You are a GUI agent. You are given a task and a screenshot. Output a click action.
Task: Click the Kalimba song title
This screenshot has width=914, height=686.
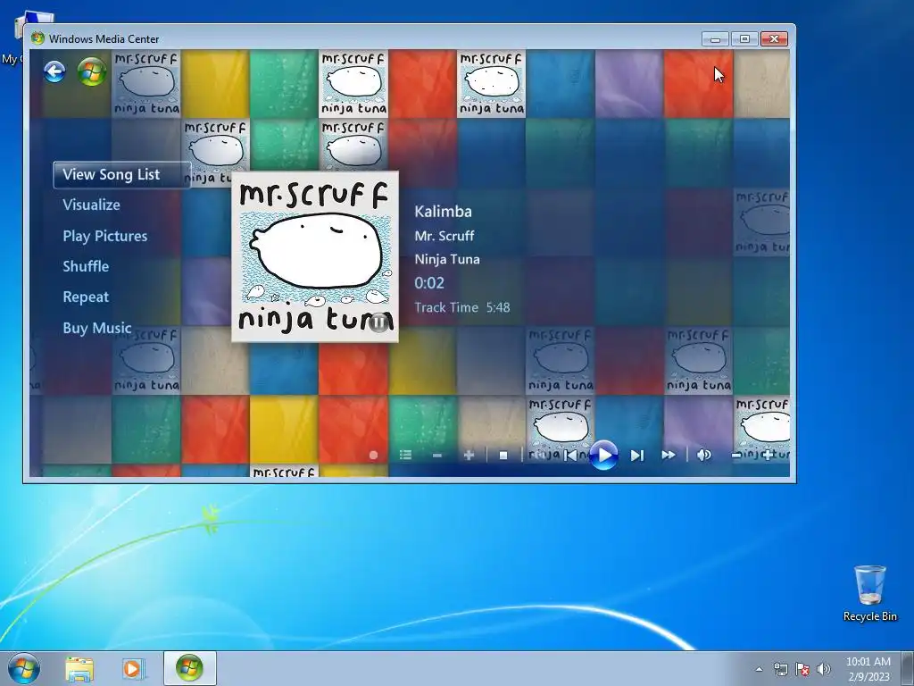443,211
